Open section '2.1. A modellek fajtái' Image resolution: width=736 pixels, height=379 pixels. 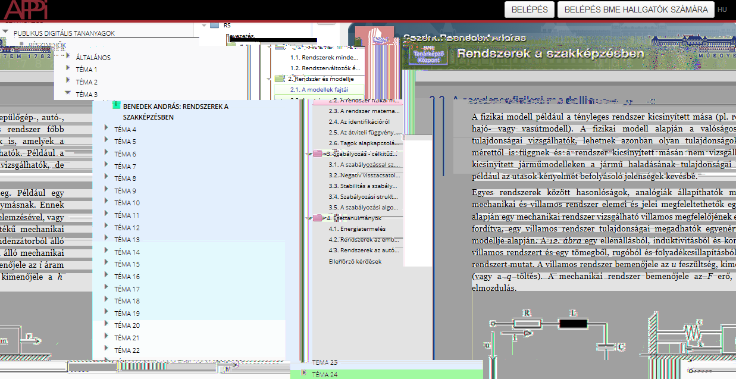pos(319,89)
